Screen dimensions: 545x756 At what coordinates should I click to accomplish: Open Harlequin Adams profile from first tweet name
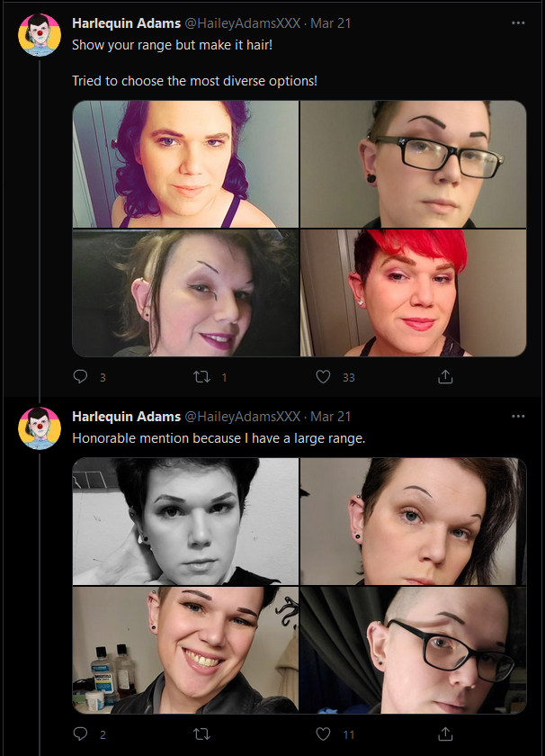pyautogui.click(x=126, y=23)
